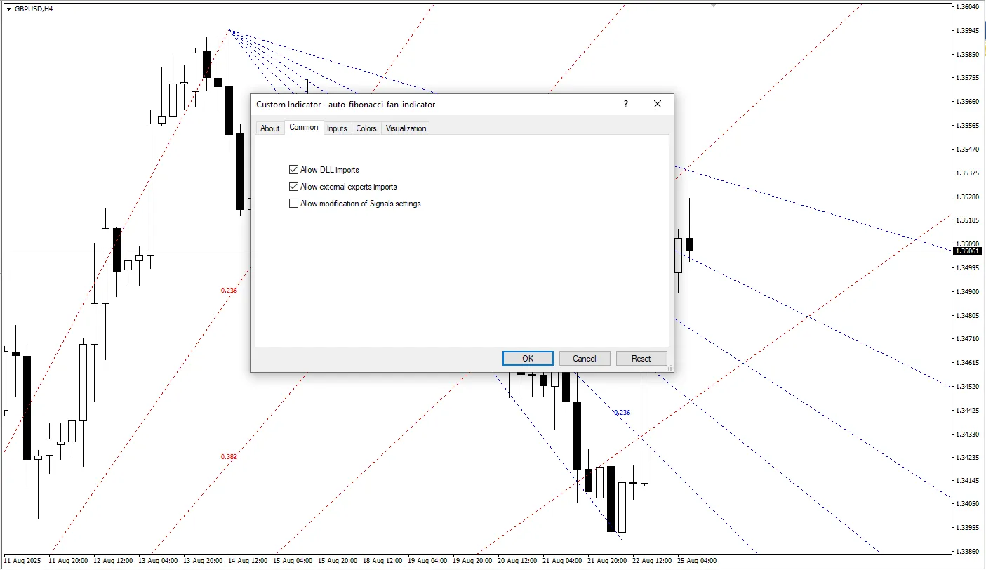Click the 25 Aug 04:00 time axis label
Screen dimensions: 986x570
pyautogui.click(x=698, y=561)
